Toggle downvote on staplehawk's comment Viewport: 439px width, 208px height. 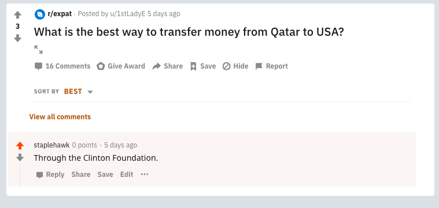coord(20,158)
